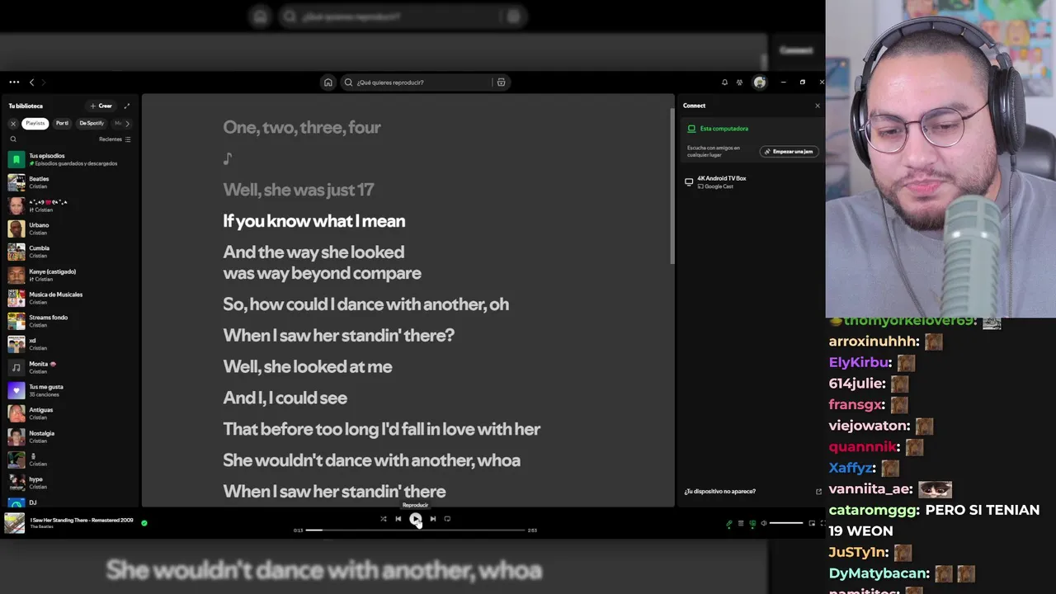The image size is (1056, 594).
Task: Open the Monita playlist
Action: [x=71, y=367]
